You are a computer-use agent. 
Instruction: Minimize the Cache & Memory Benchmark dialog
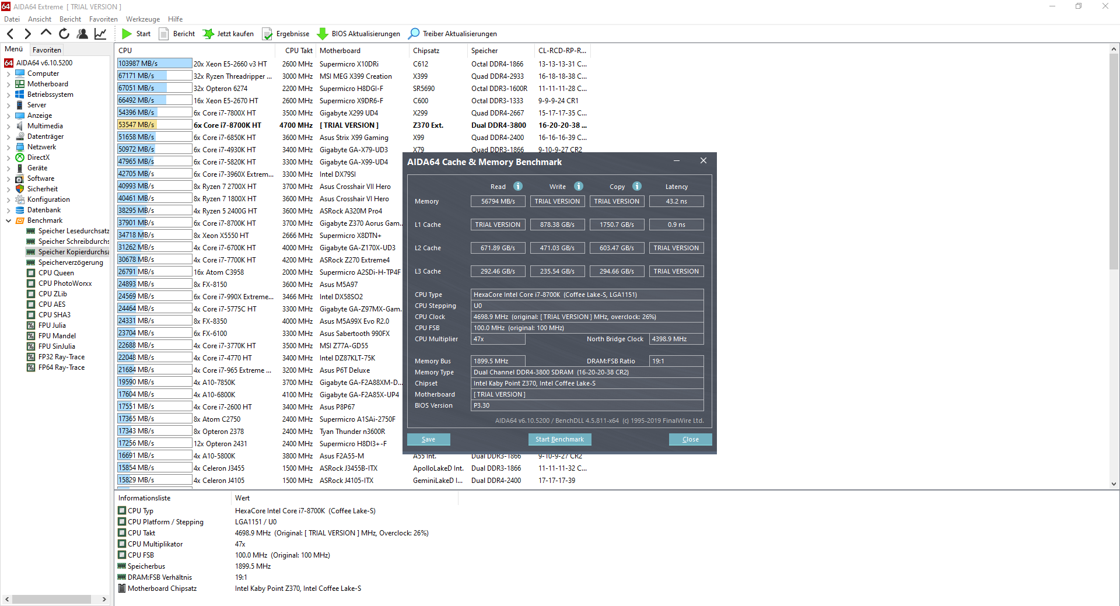click(677, 161)
